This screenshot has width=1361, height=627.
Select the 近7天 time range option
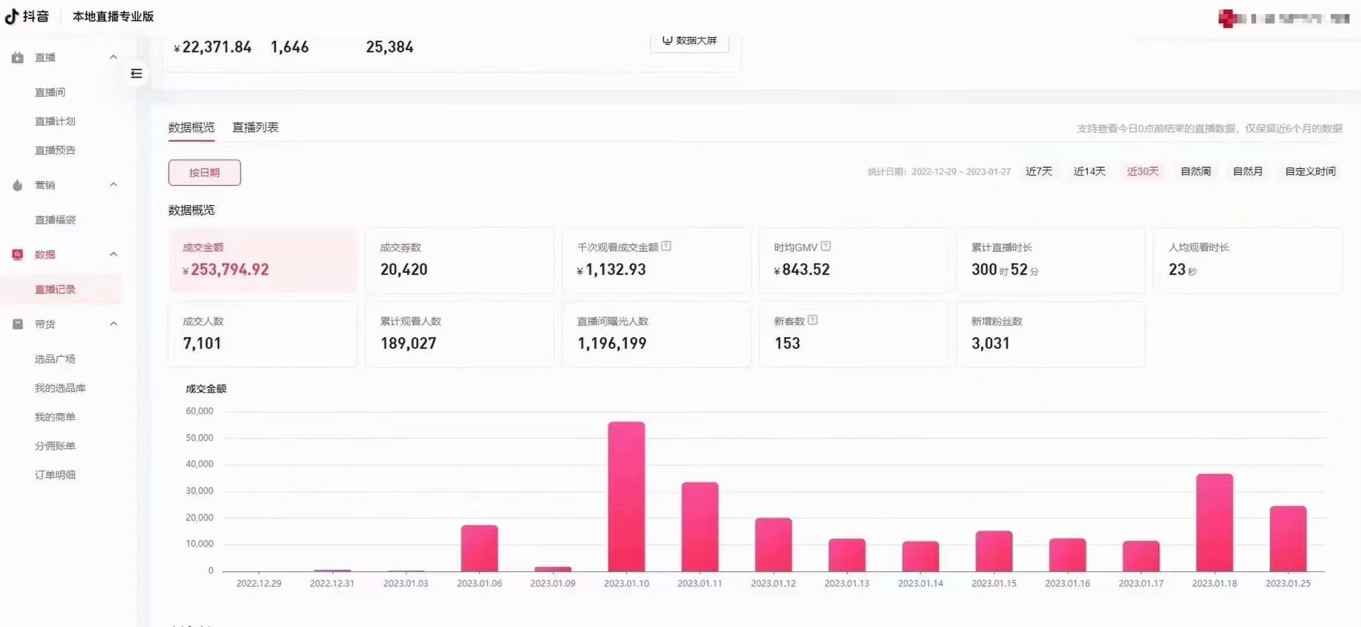pos(1038,171)
